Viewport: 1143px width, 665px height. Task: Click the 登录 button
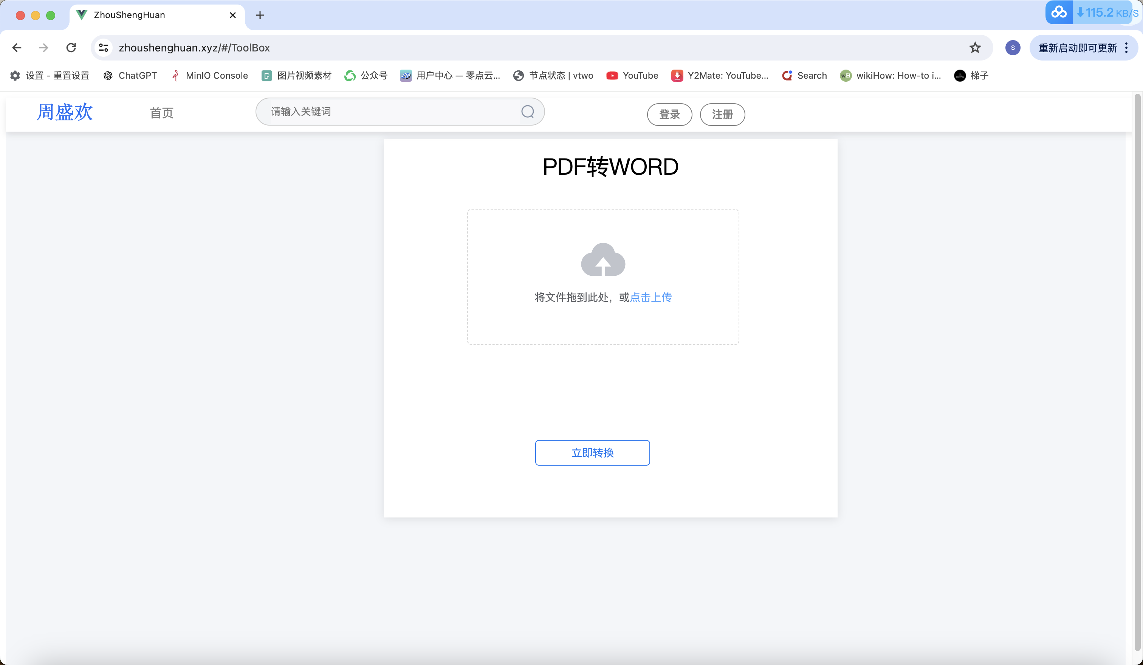coord(669,114)
